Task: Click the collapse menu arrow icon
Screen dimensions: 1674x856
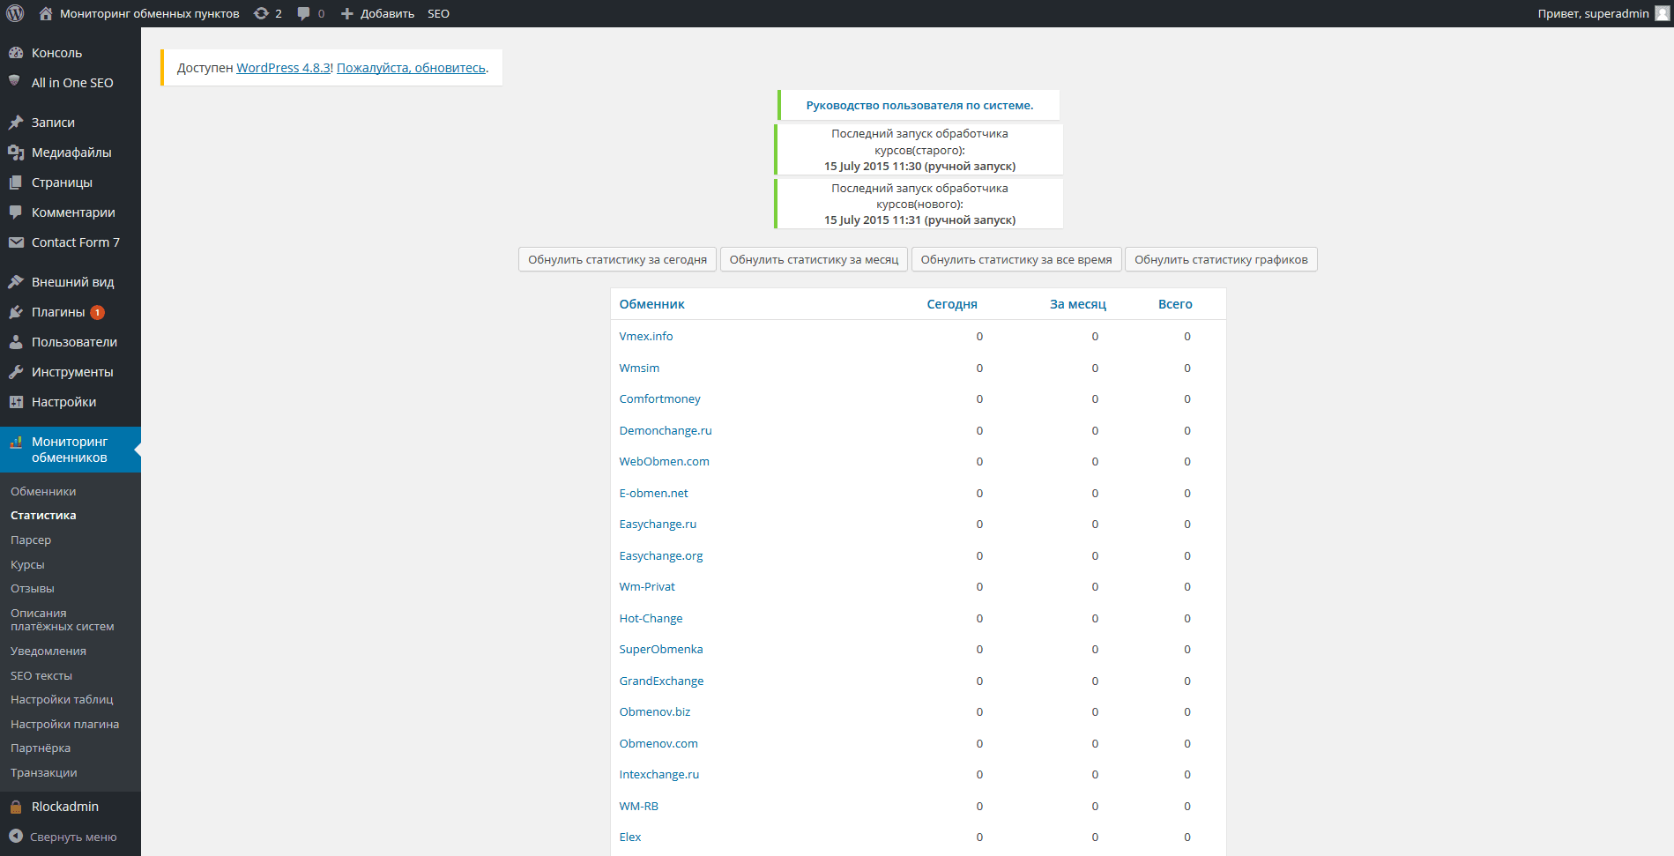Action: coord(16,837)
